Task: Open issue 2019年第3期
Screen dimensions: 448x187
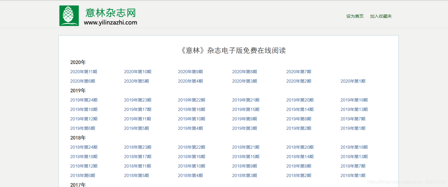Action: pos(244,128)
